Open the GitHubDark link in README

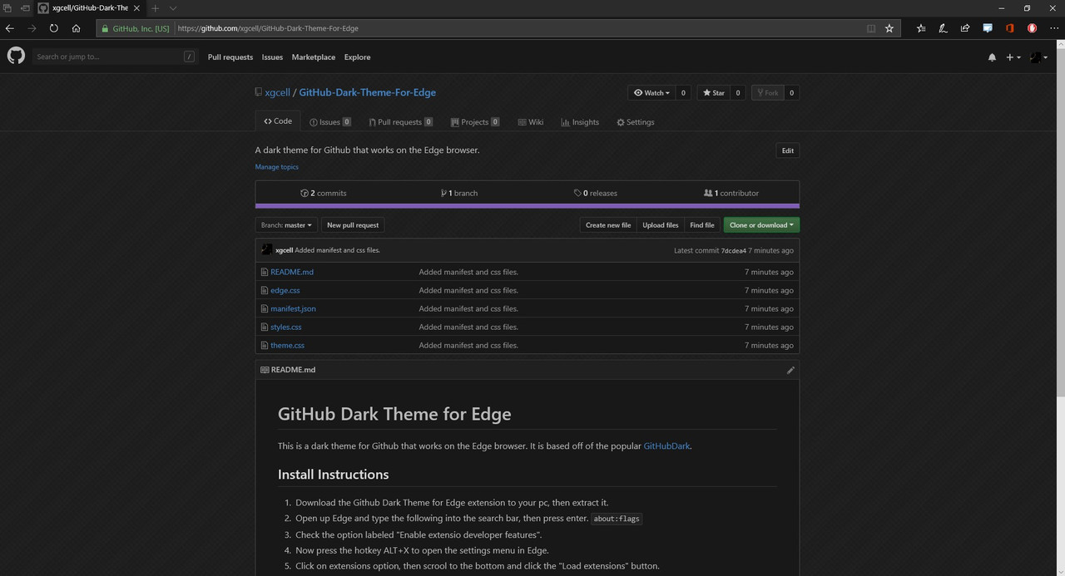point(666,446)
